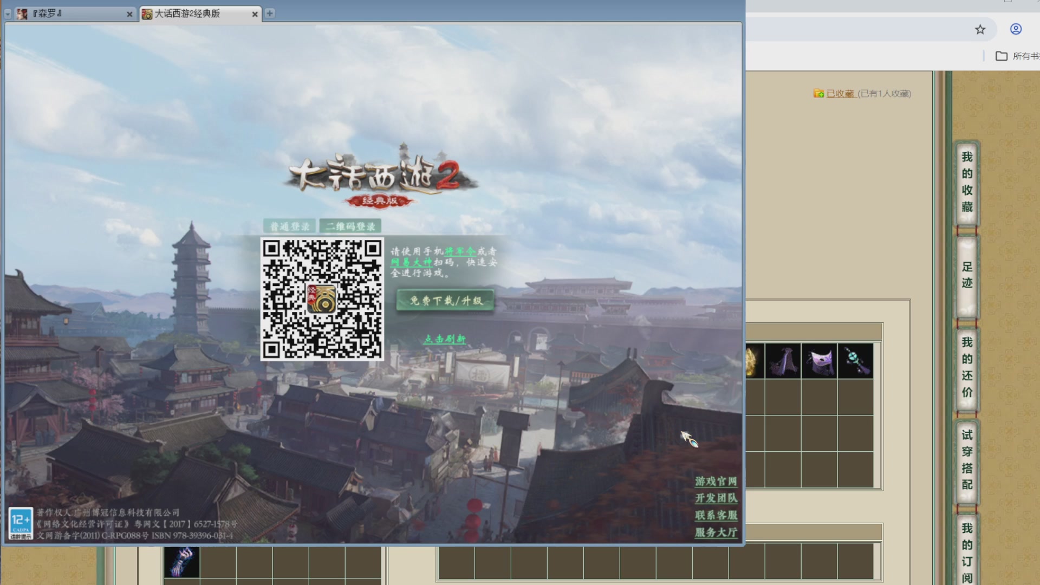This screenshot has height=585, width=1040.
Task: Switch to 普通登录 login mode
Action: tap(290, 226)
